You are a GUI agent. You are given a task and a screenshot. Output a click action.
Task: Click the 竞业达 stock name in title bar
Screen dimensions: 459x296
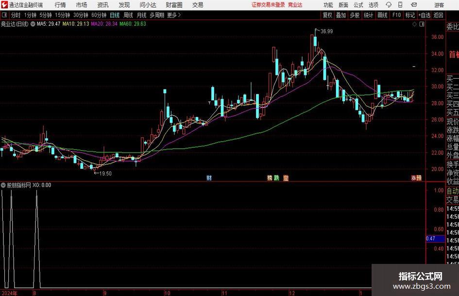(x=295, y=5)
